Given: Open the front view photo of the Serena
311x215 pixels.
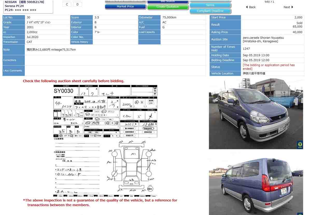Looking at the screenshot, I should pyautogui.click(x=256, y=114).
